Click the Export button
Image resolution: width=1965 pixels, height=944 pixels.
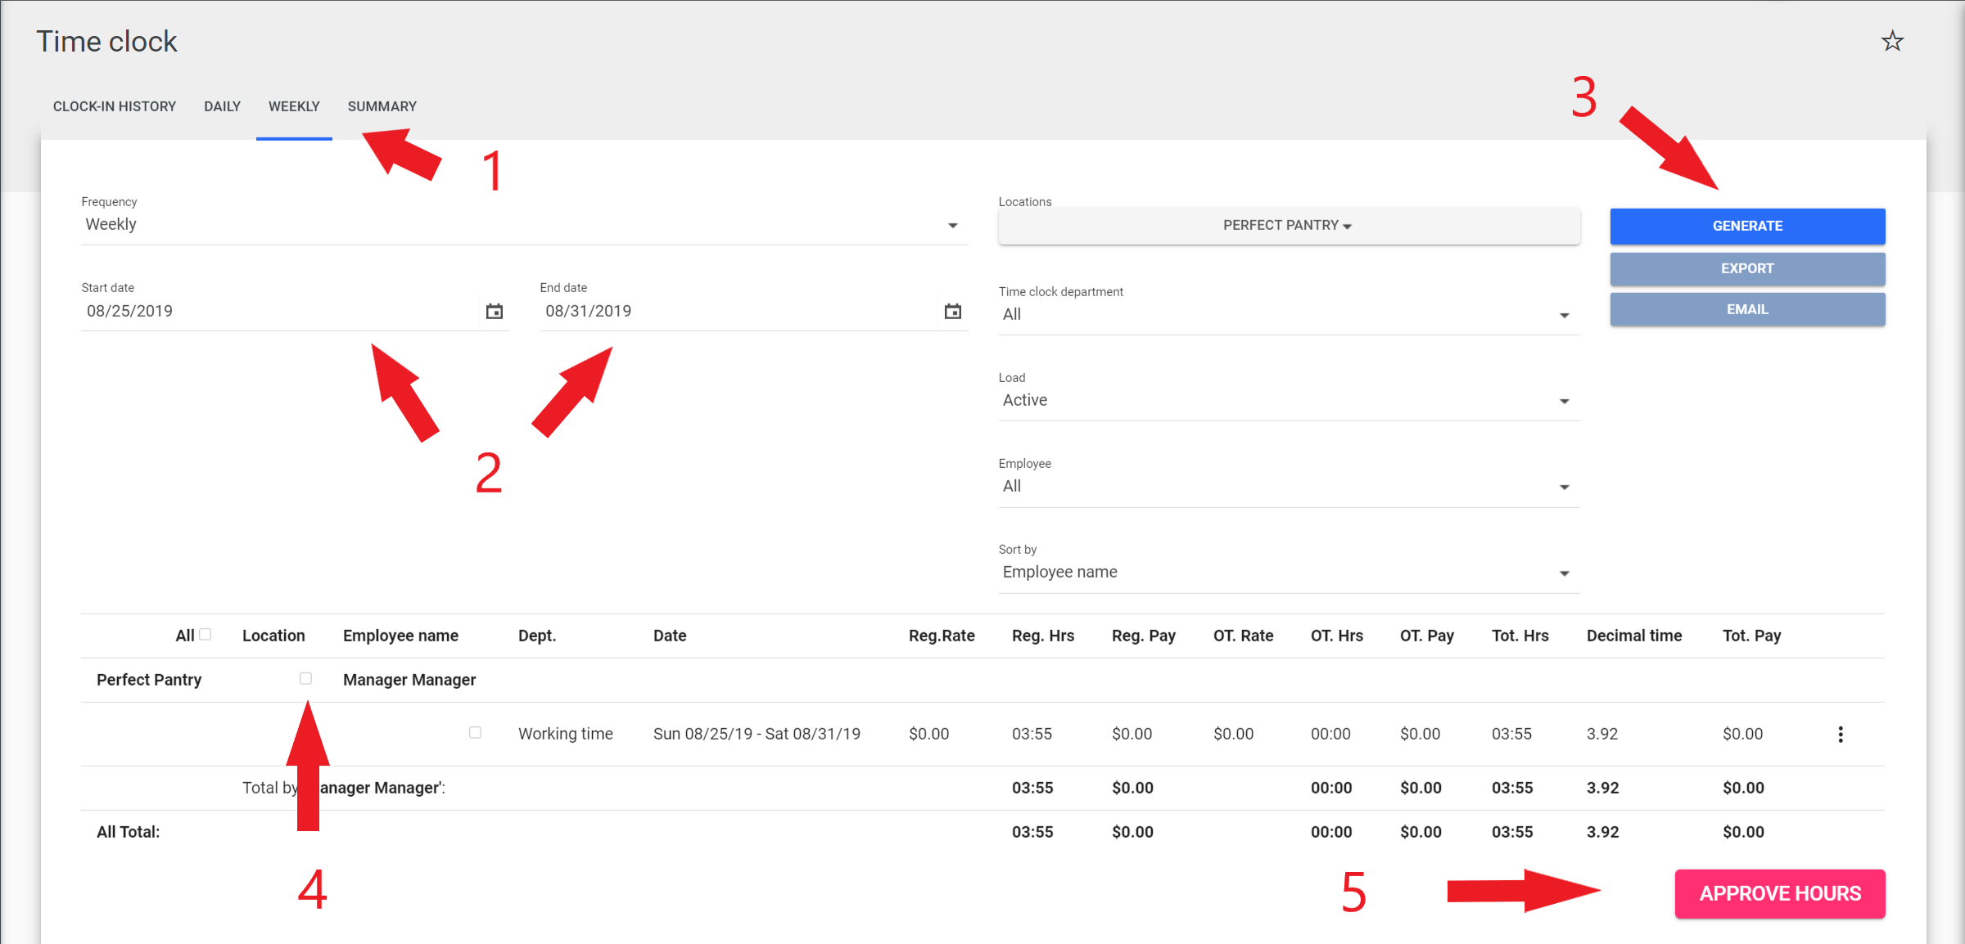tap(1746, 269)
